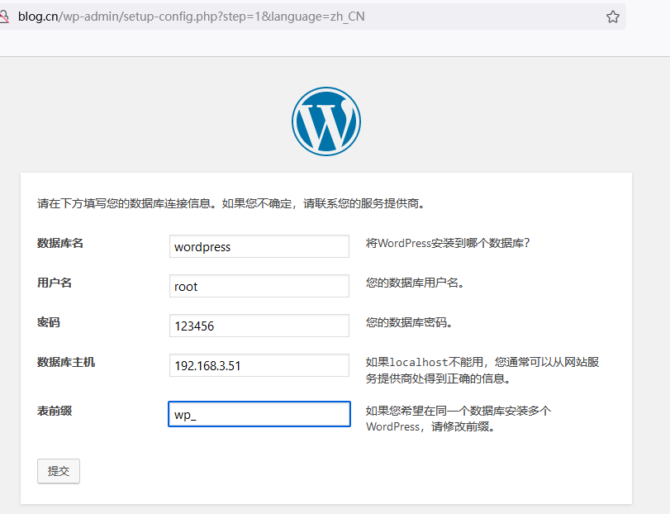The image size is (670, 514).
Task: Select the 用户名 field label
Action: point(55,283)
